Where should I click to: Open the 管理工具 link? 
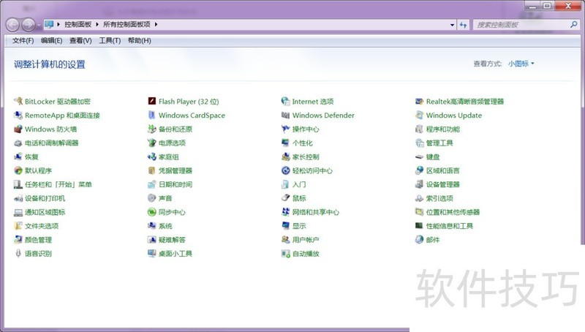click(x=439, y=143)
